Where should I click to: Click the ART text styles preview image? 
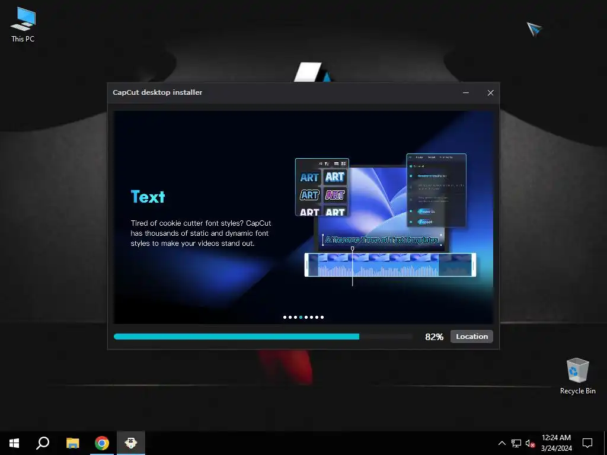click(x=322, y=187)
